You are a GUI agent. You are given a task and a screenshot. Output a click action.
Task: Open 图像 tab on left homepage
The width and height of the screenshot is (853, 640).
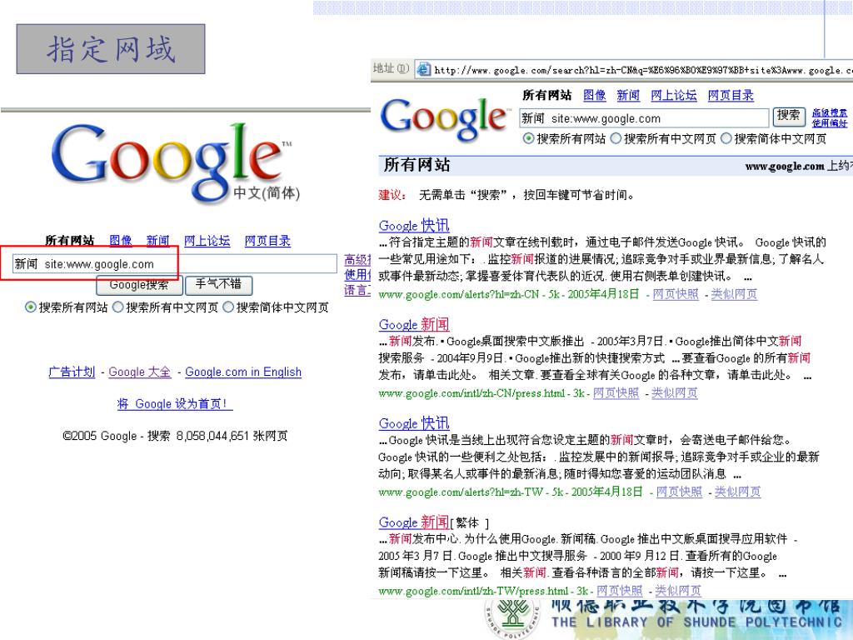[121, 241]
